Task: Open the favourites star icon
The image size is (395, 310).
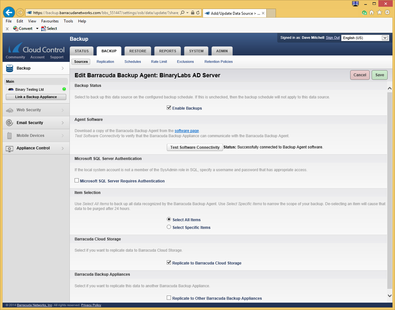Action: click(x=380, y=13)
